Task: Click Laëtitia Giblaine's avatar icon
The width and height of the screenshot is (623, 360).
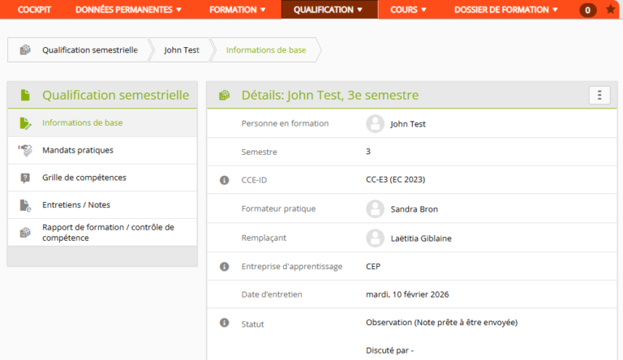Action: click(x=375, y=238)
